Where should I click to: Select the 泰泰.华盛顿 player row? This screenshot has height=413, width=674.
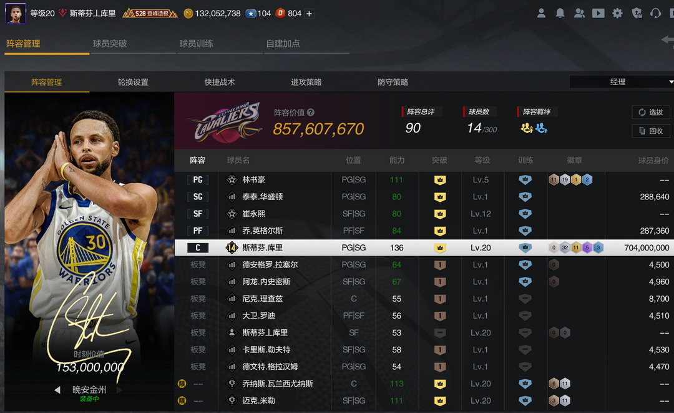point(262,197)
